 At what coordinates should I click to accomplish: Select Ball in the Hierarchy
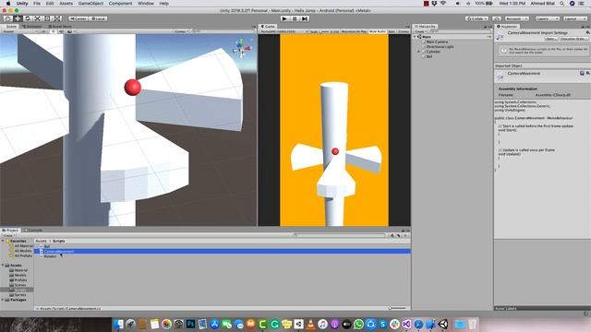pyautogui.click(x=428, y=56)
